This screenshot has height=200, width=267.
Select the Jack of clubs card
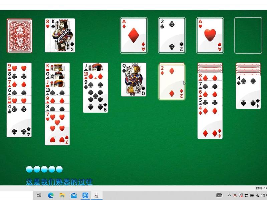point(95,67)
